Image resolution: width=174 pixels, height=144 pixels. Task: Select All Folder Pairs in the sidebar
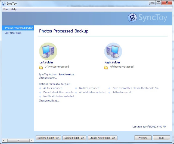click(x=13, y=33)
